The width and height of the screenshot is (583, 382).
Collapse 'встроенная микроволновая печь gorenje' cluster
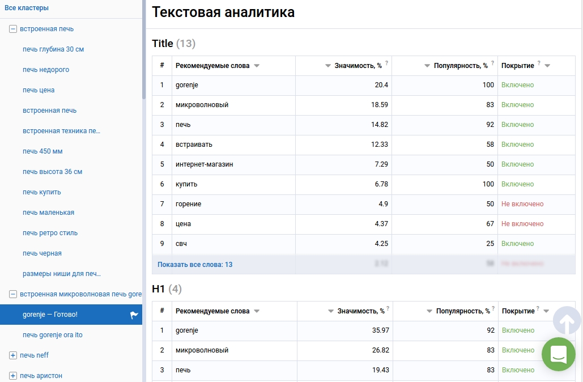(x=13, y=294)
